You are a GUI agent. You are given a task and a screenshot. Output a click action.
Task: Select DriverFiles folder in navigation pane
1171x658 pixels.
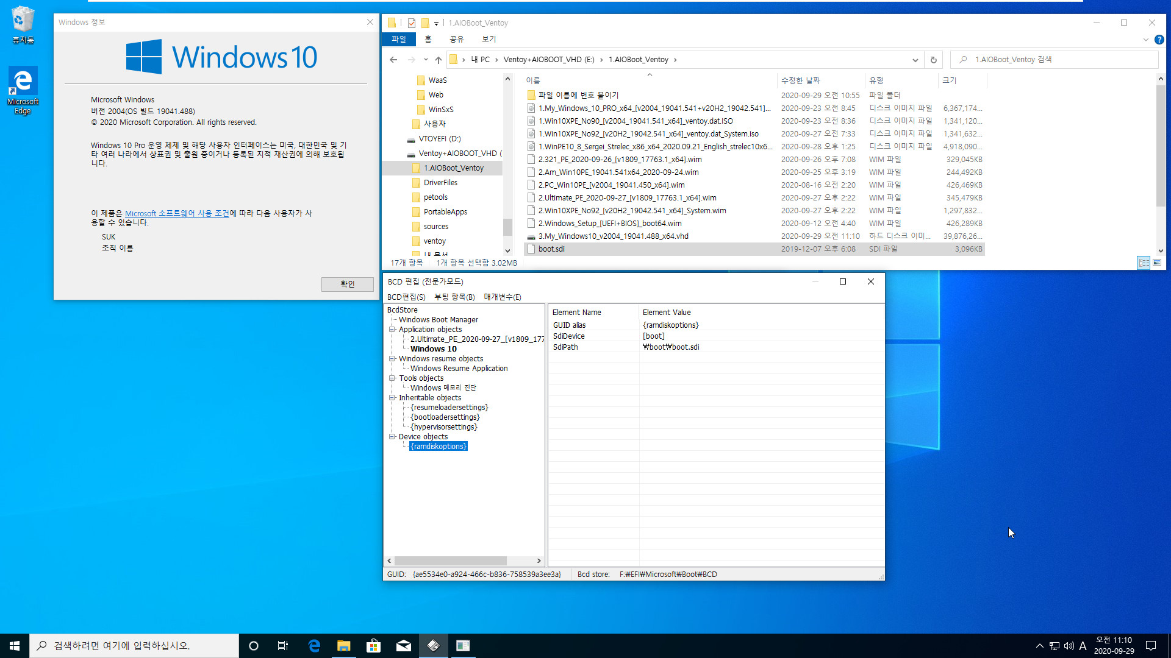pos(440,183)
